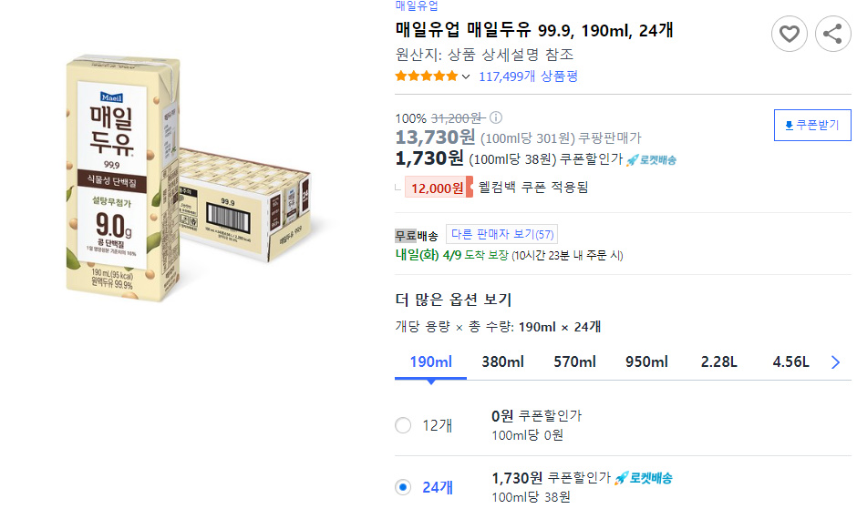
Task: Open the 117,499개 상품평 reviews link
Action: (528, 76)
